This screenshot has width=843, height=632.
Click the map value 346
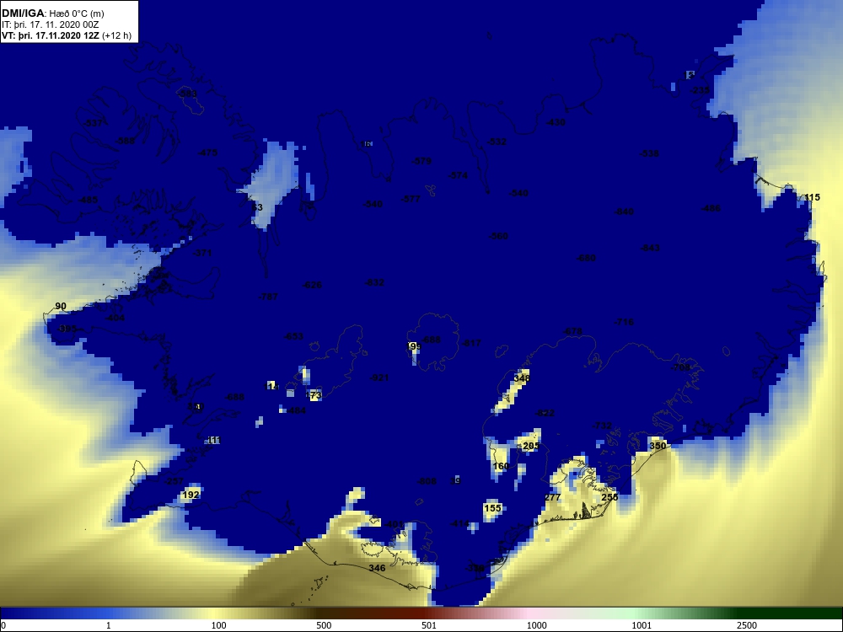tap(377, 568)
